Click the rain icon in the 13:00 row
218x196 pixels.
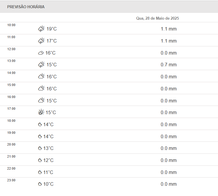tap(41, 65)
